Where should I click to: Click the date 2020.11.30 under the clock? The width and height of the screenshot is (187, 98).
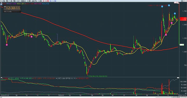7,12
